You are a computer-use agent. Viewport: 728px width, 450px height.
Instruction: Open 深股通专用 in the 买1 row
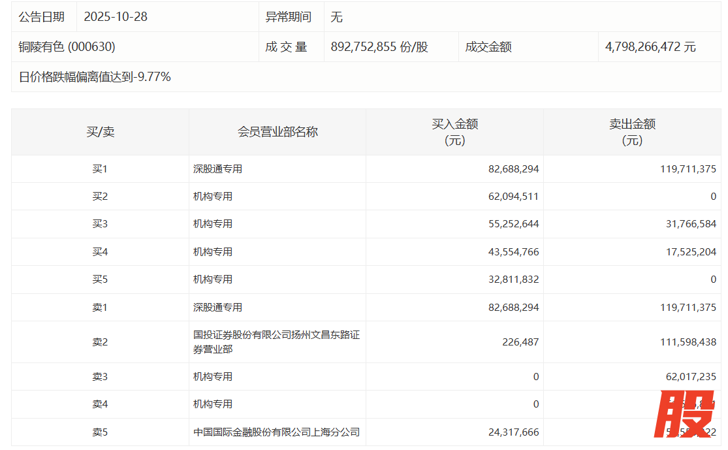pos(217,169)
